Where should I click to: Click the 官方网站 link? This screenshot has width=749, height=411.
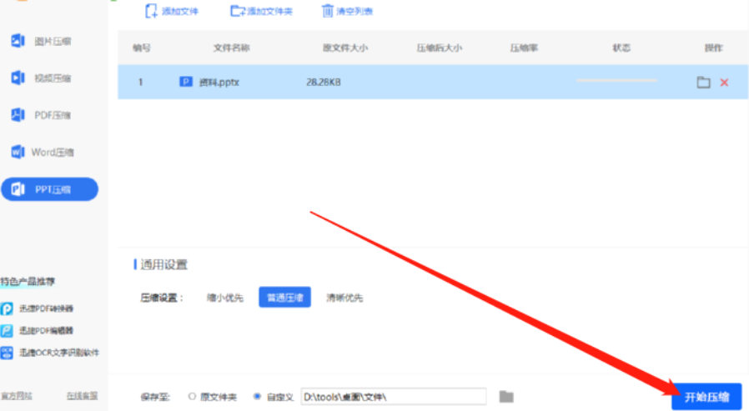tap(16, 396)
